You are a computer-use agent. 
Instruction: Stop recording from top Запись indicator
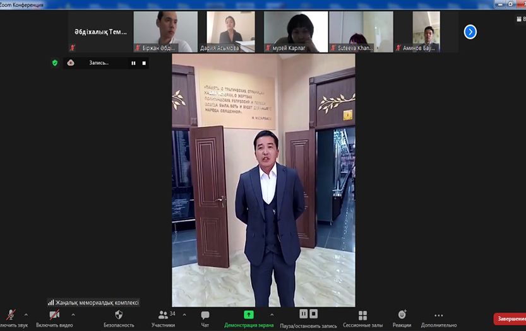(144, 63)
